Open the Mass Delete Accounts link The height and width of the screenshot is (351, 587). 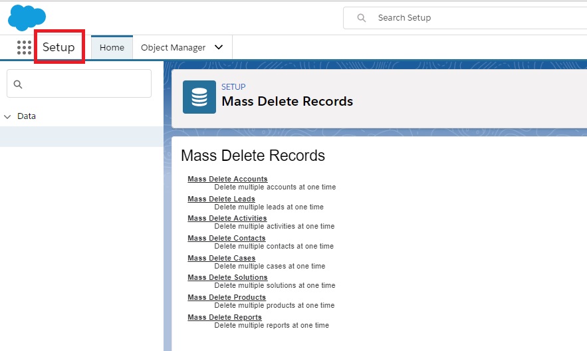[227, 179]
